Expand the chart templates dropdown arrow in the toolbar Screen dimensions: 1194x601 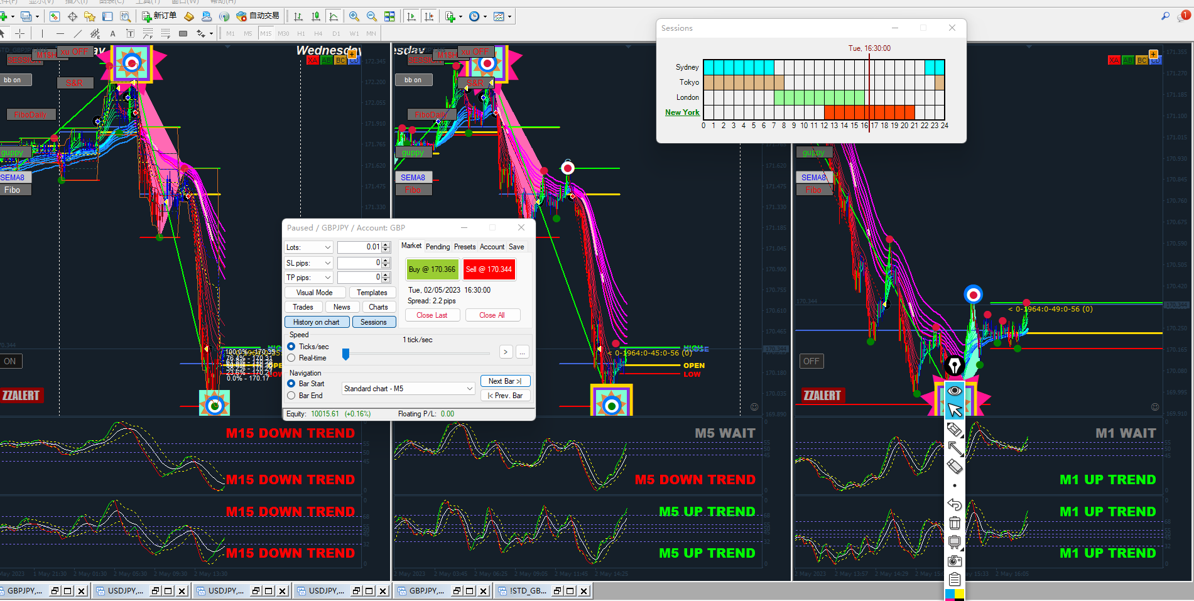[509, 16]
